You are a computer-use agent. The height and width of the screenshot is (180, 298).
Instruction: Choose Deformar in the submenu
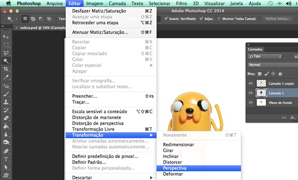[199, 174]
